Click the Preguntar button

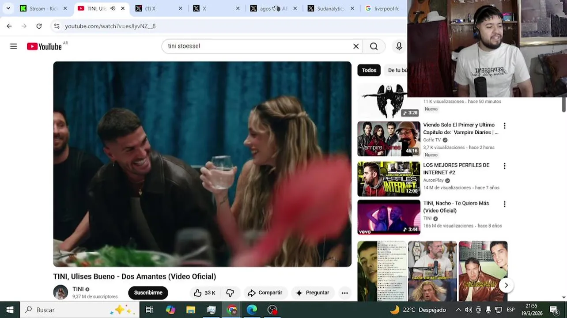[313, 293]
